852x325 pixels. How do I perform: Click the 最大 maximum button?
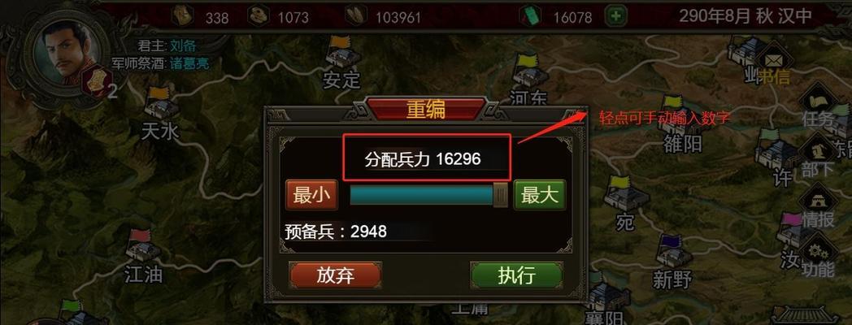coord(540,195)
